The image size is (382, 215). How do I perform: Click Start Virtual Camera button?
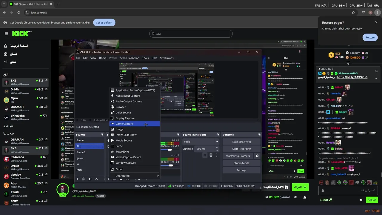238,156
